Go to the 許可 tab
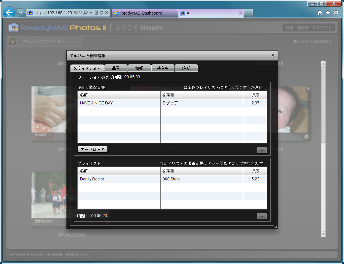 tap(186, 68)
